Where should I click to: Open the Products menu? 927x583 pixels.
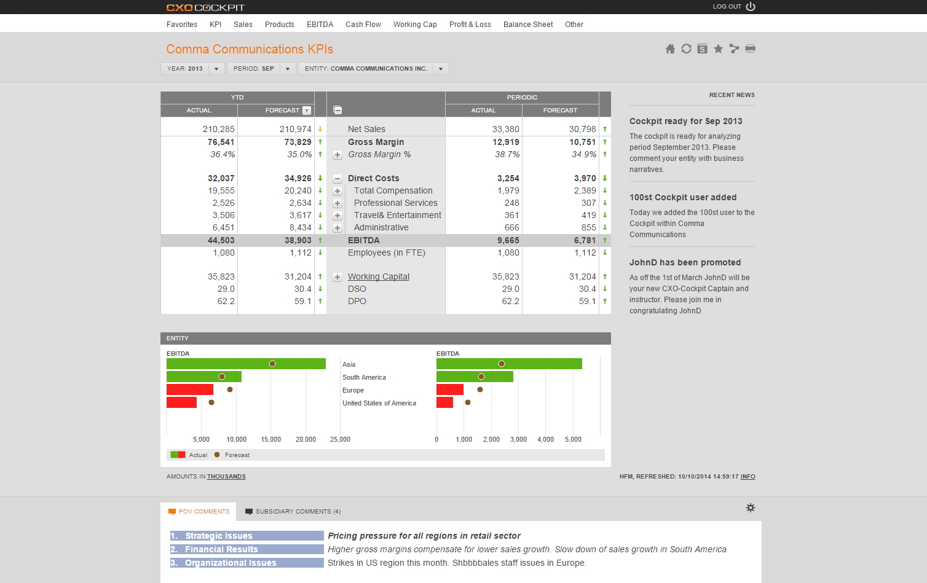280,25
